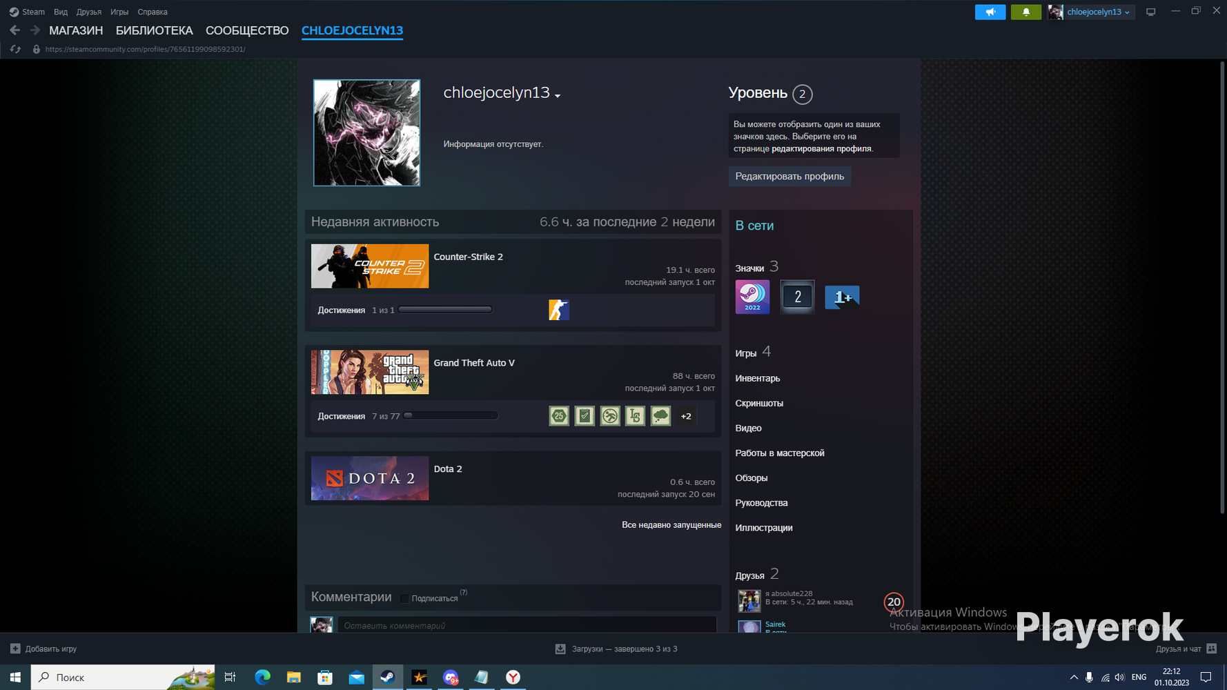Open the Друзья и чат chat icon
Image resolution: width=1227 pixels, height=690 pixels.
(x=1211, y=649)
